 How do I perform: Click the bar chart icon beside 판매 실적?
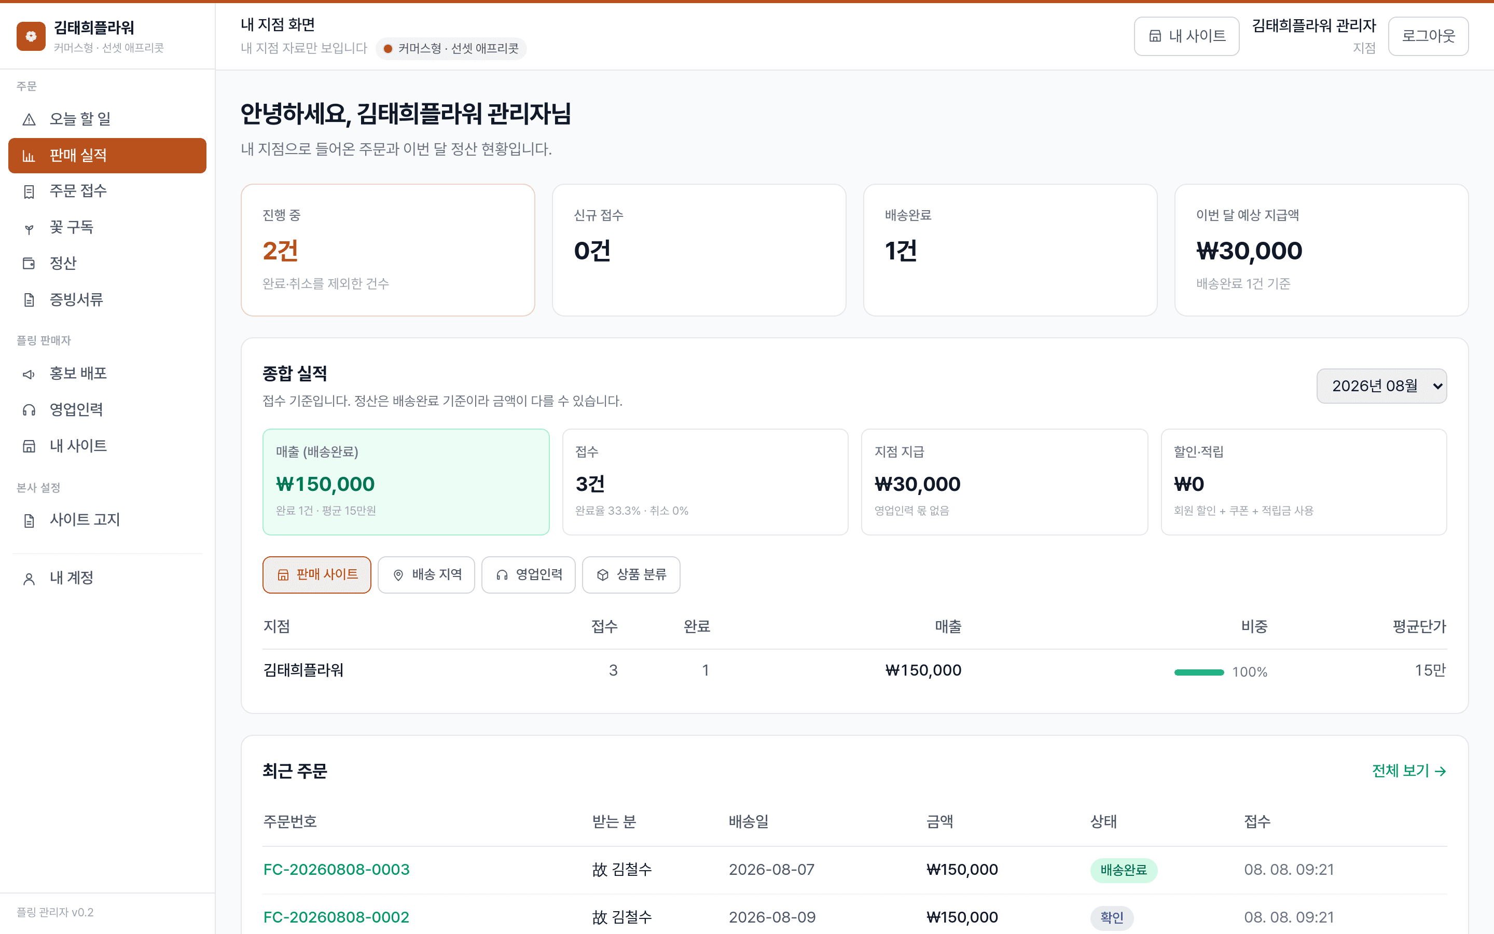tap(29, 156)
